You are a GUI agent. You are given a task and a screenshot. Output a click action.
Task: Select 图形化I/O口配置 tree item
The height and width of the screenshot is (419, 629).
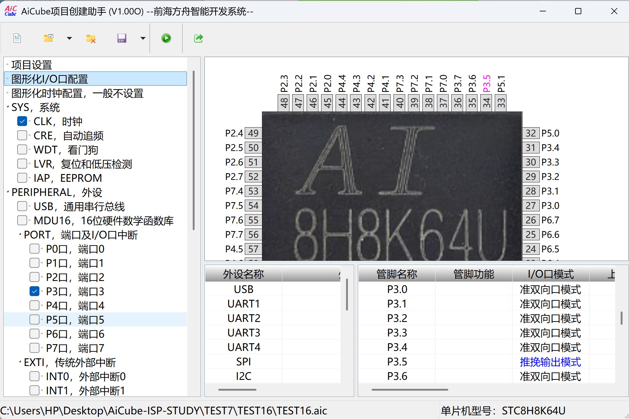point(95,79)
